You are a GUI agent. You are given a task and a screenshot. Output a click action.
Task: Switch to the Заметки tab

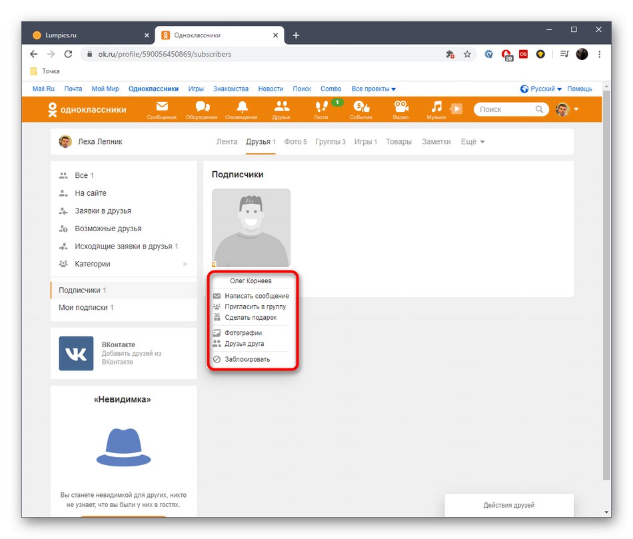click(436, 142)
